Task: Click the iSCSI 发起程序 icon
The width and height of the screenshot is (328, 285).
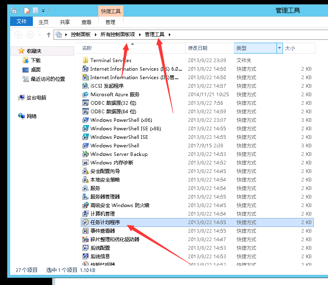Action: pos(85,86)
